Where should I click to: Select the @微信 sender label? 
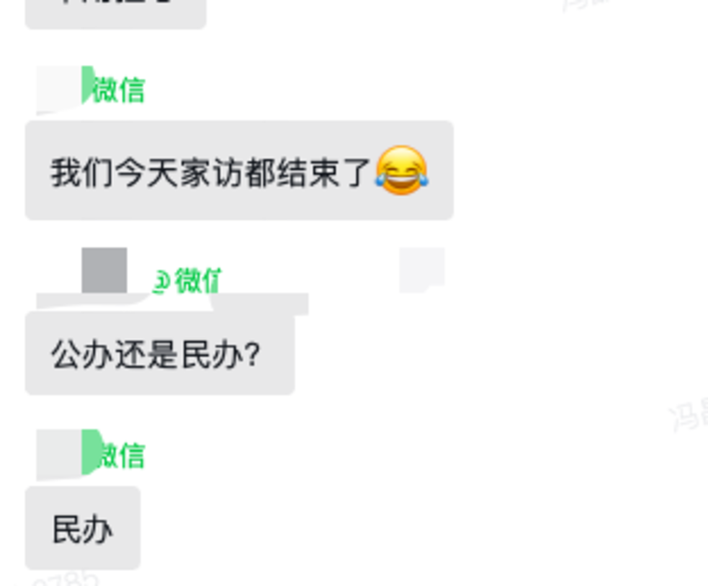tap(187, 280)
